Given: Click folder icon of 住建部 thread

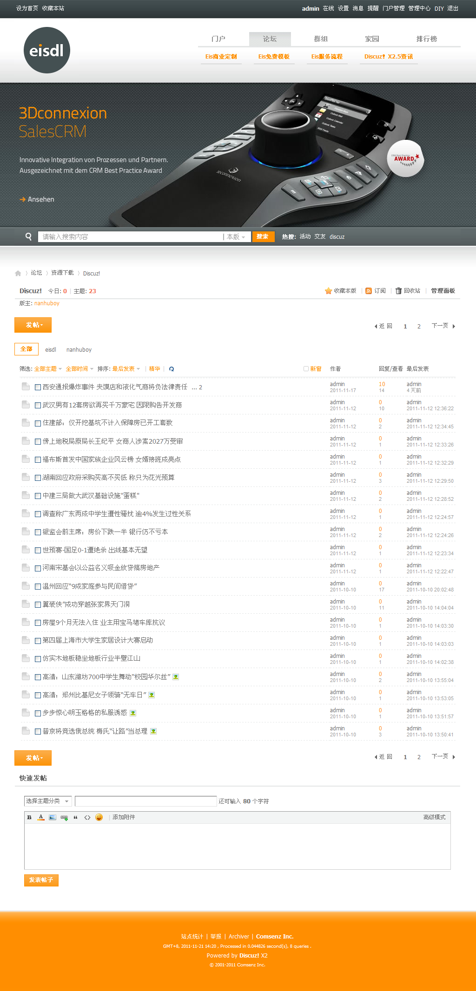Looking at the screenshot, I should pos(26,423).
